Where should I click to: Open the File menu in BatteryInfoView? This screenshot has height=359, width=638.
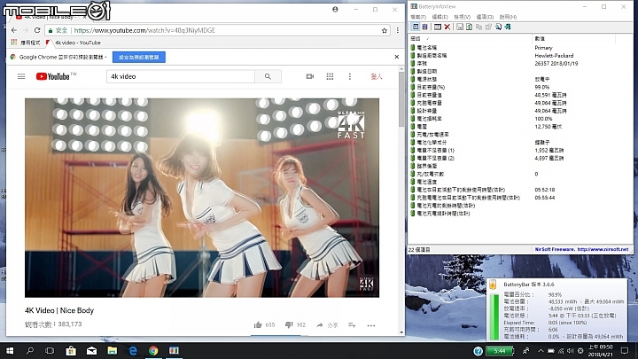click(x=418, y=17)
